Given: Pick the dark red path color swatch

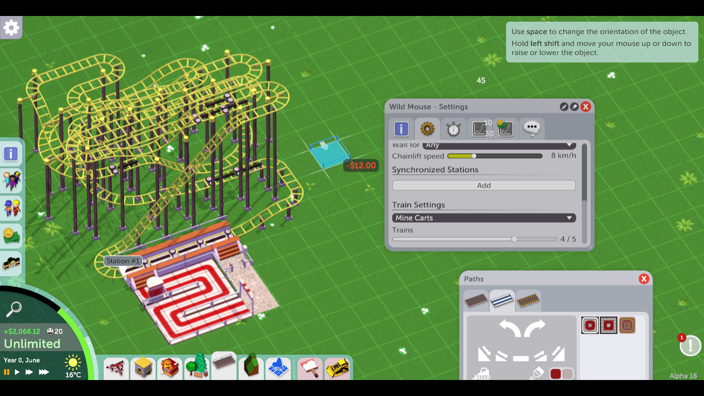Looking at the screenshot, I should click(x=556, y=373).
